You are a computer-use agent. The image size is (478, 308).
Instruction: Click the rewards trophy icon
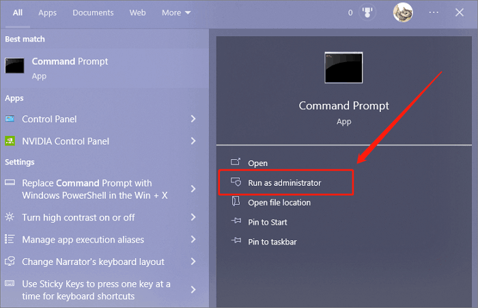pos(367,12)
